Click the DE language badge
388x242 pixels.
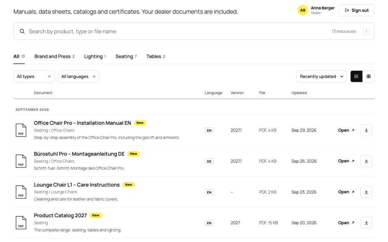point(209,161)
